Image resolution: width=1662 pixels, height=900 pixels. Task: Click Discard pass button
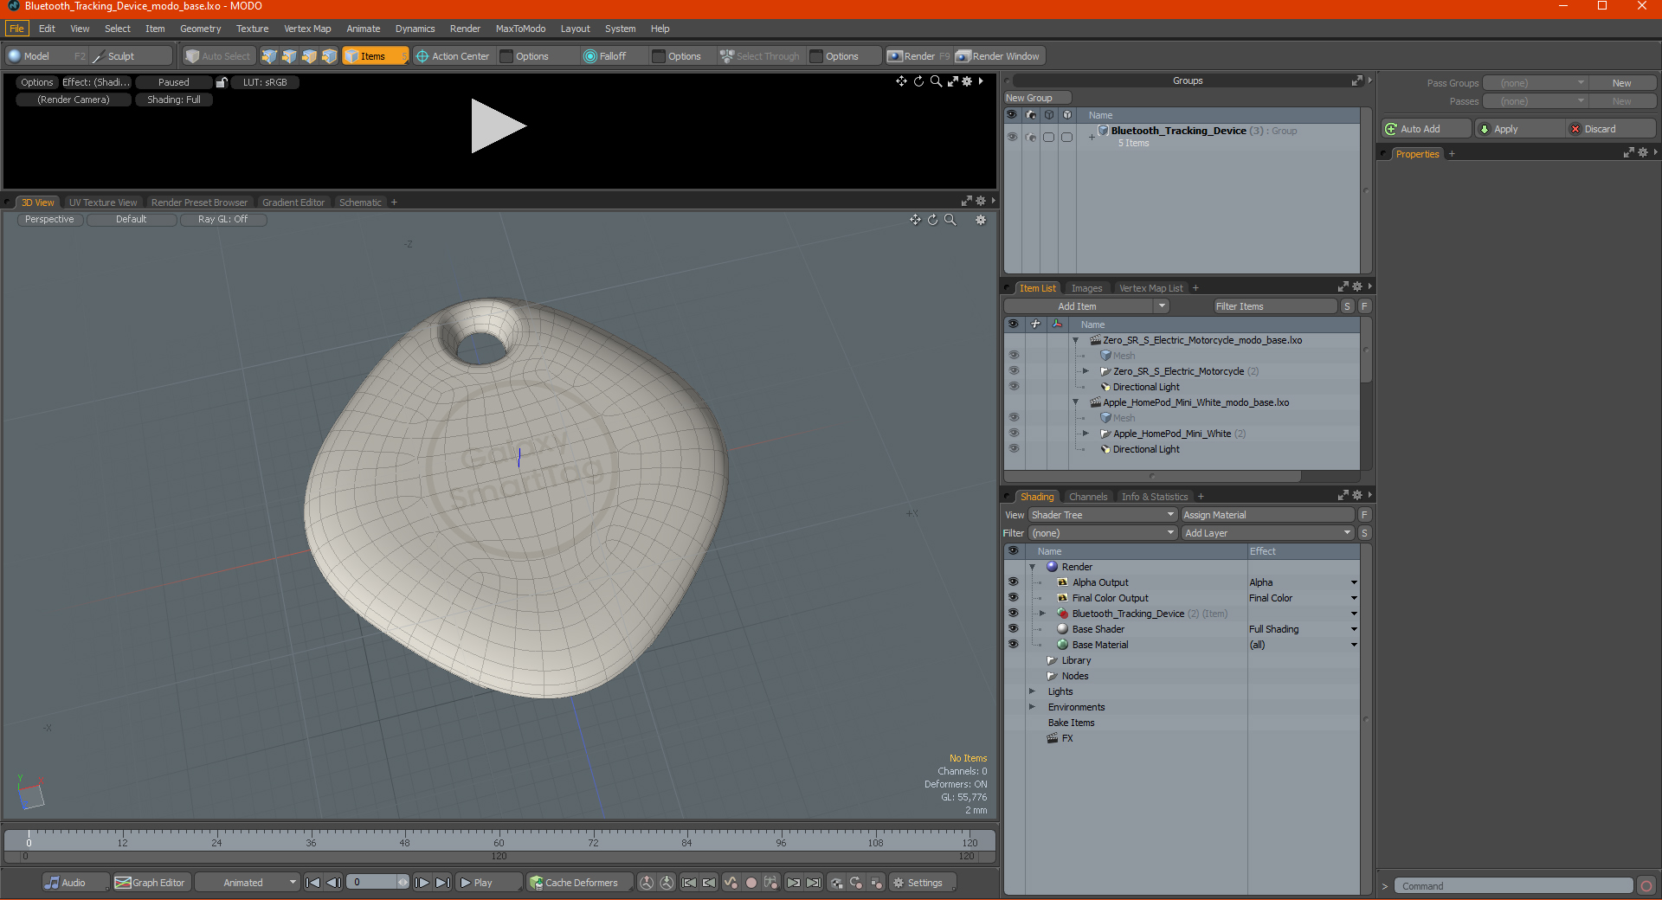coord(1610,129)
